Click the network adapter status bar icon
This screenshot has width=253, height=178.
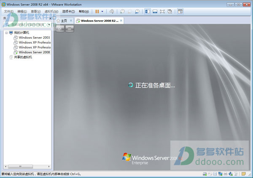pyautogui.click(x=220, y=174)
